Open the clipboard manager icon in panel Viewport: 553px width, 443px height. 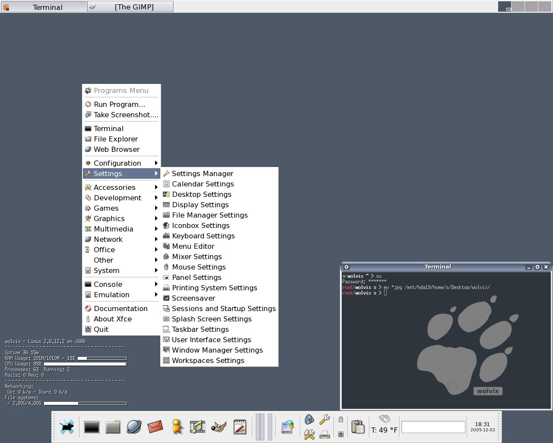click(x=358, y=427)
